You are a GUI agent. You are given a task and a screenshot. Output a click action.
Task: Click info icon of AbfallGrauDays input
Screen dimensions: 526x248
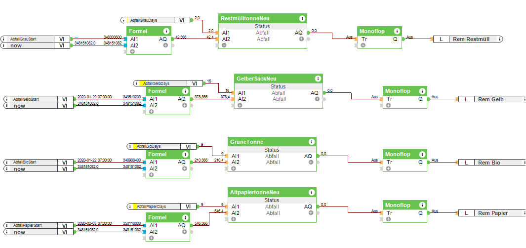point(124,20)
